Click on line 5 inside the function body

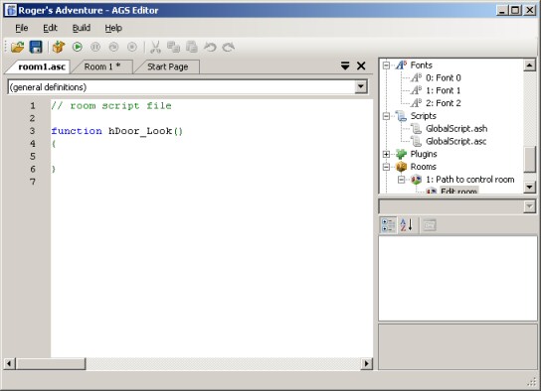(212, 156)
